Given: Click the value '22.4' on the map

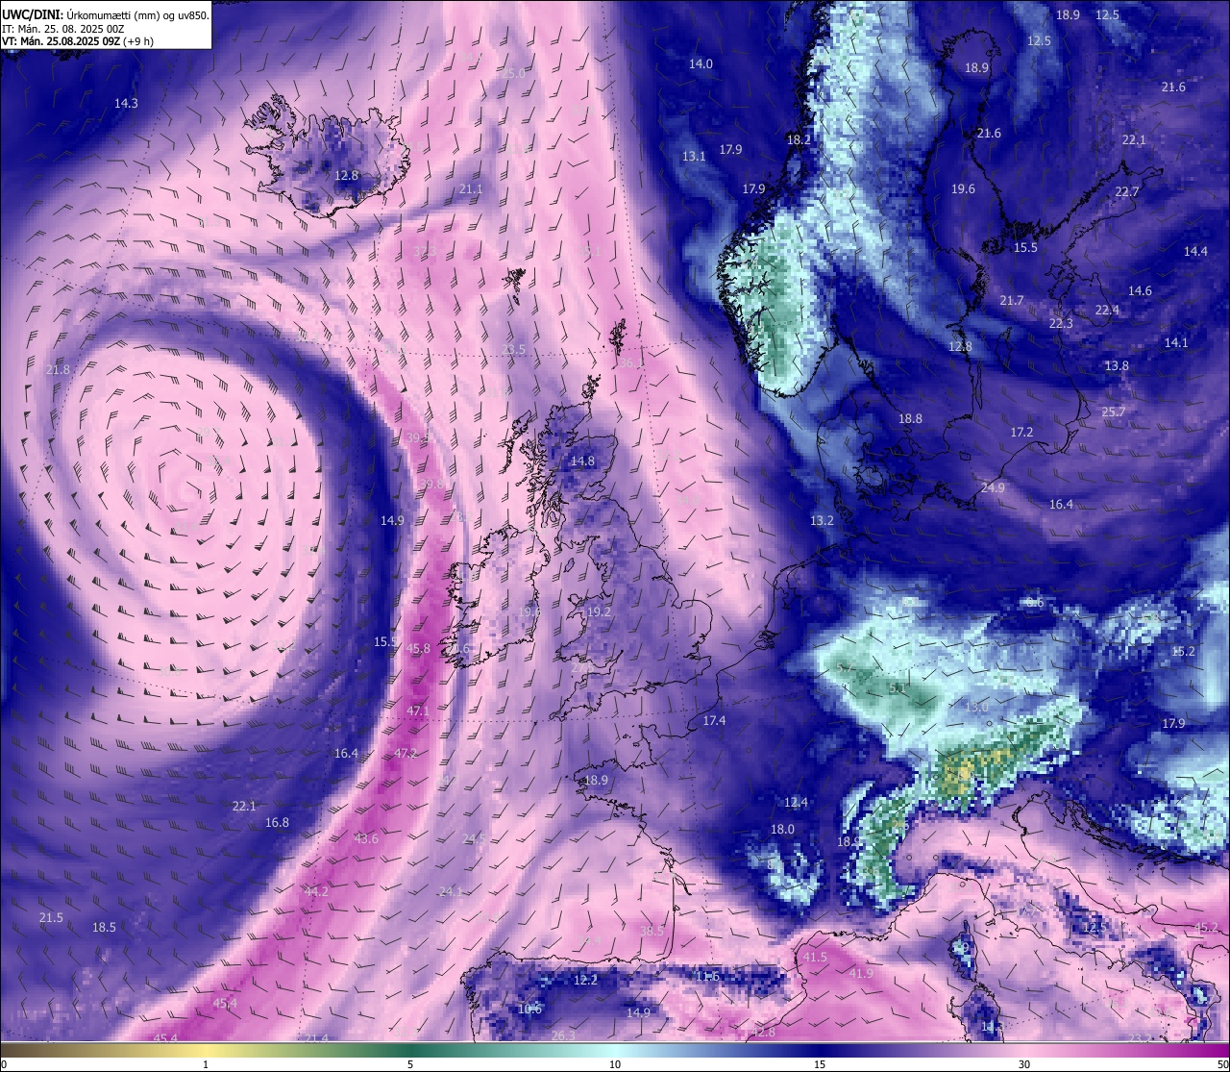Looking at the screenshot, I should pos(1107,311).
